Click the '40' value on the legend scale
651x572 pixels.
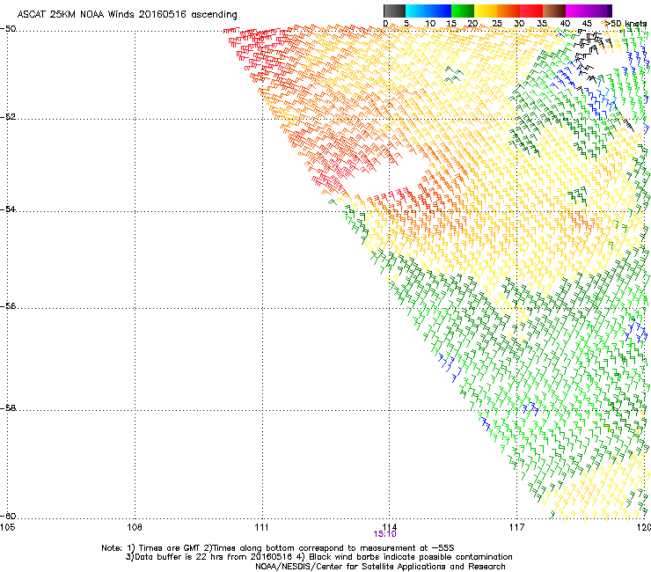565,24
